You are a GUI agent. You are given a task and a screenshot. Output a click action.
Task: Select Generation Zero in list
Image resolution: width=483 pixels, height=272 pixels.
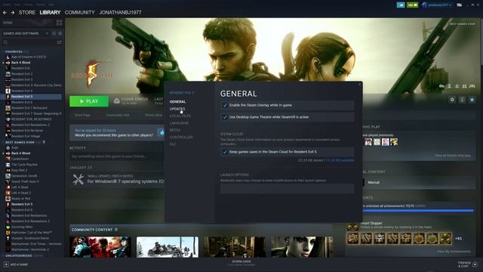pyautogui.click(x=24, y=176)
